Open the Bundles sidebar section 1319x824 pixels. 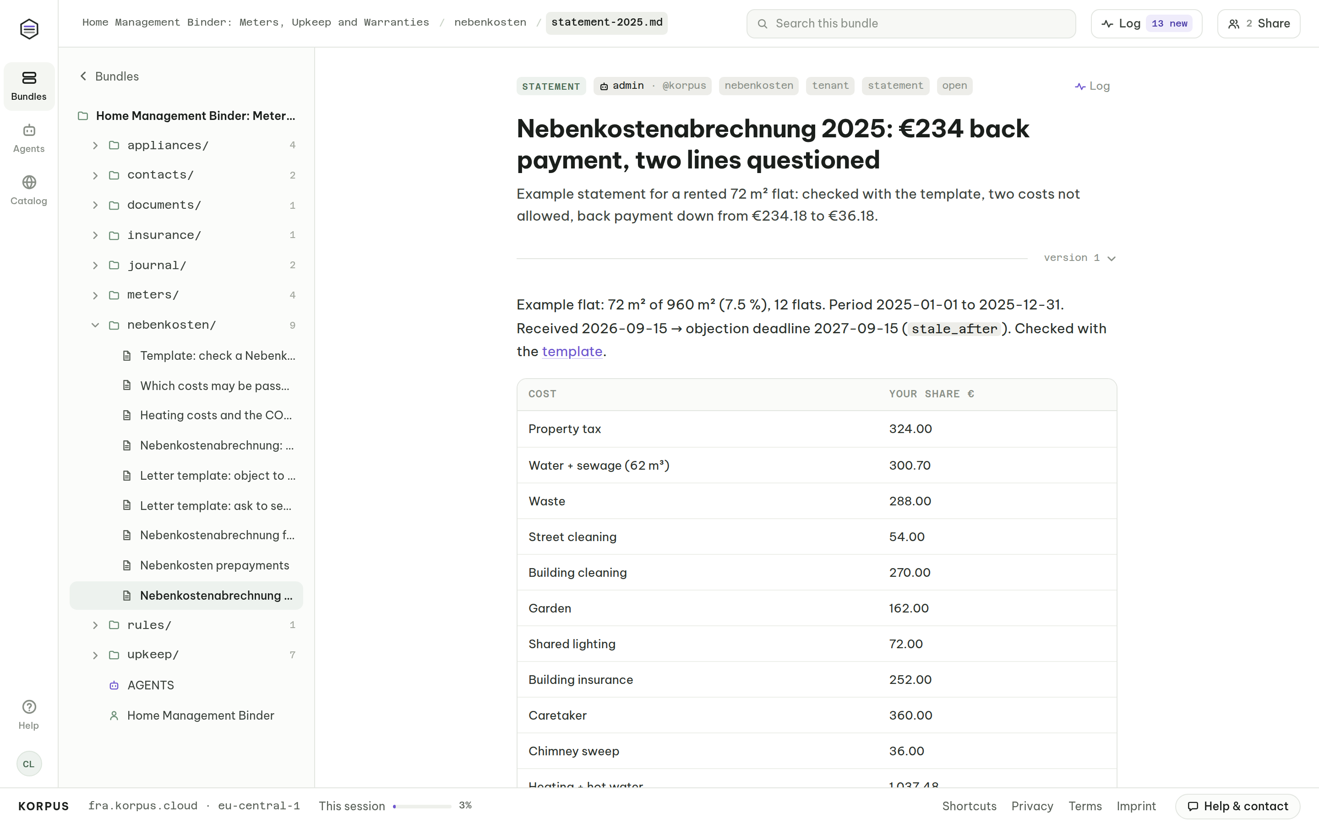[x=29, y=86]
